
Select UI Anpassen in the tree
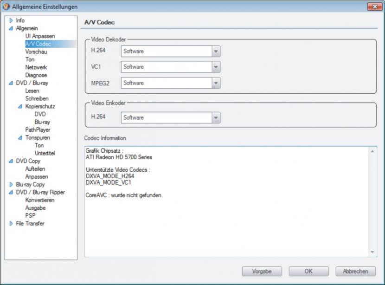click(40, 36)
